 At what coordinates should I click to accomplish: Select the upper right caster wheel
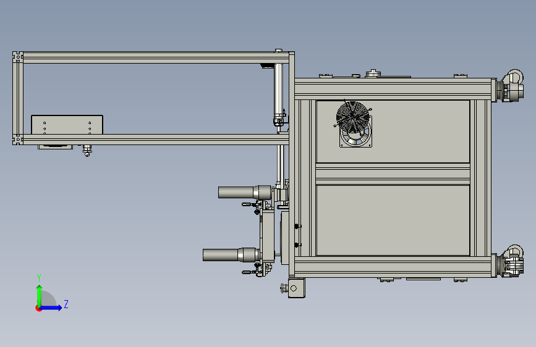point(511,86)
